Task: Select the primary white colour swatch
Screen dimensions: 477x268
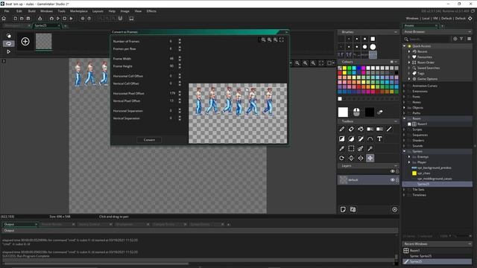Action: [343, 112]
